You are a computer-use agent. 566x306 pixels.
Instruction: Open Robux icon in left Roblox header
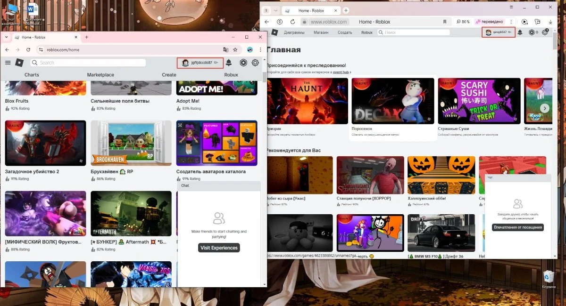point(243,63)
